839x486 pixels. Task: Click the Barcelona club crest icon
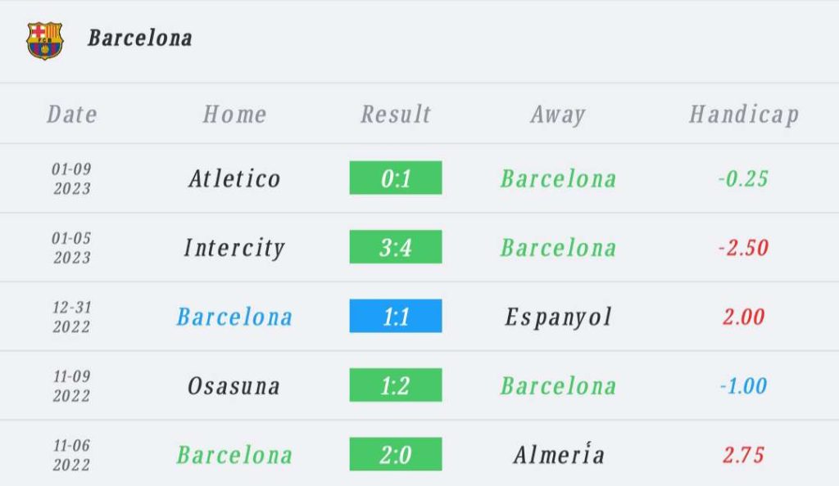pos(45,40)
